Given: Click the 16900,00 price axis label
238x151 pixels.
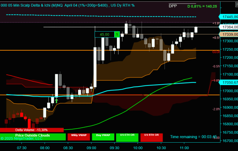Looking at the screenshot, I should tap(230, 108).
